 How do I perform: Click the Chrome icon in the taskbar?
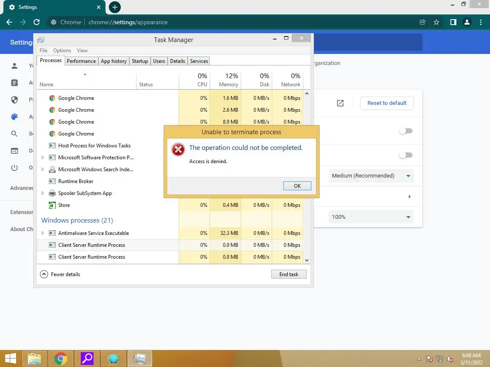(60, 359)
